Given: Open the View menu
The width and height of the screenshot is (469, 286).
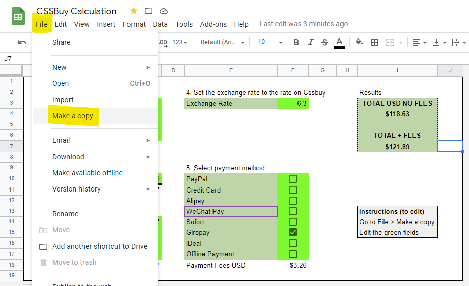Looking at the screenshot, I should click(x=81, y=24).
